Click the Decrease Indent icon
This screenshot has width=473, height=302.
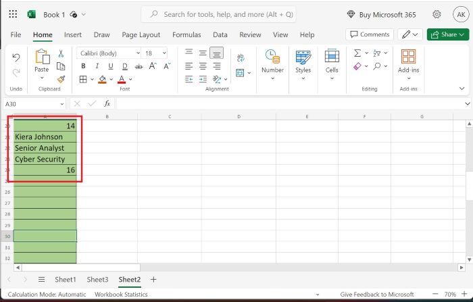(x=189, y=79)
